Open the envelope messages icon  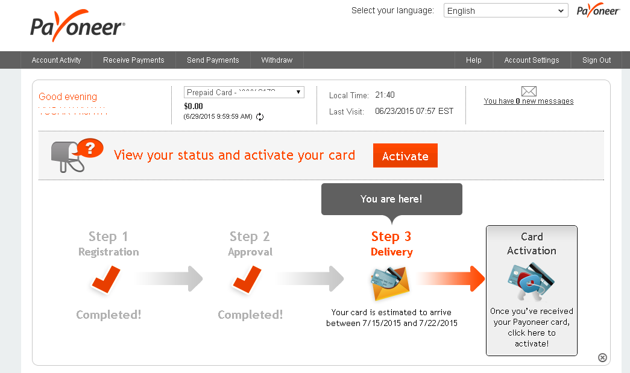point(529,91)
